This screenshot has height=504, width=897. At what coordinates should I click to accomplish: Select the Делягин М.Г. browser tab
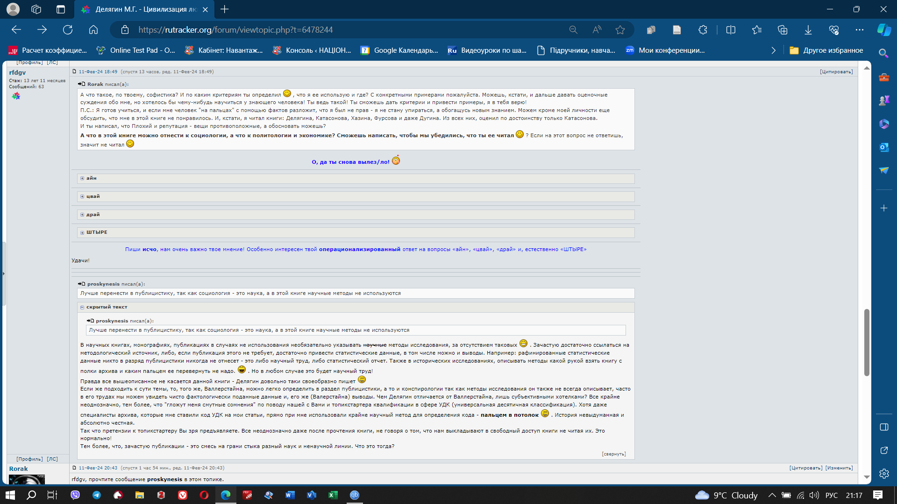pos(145,9)
